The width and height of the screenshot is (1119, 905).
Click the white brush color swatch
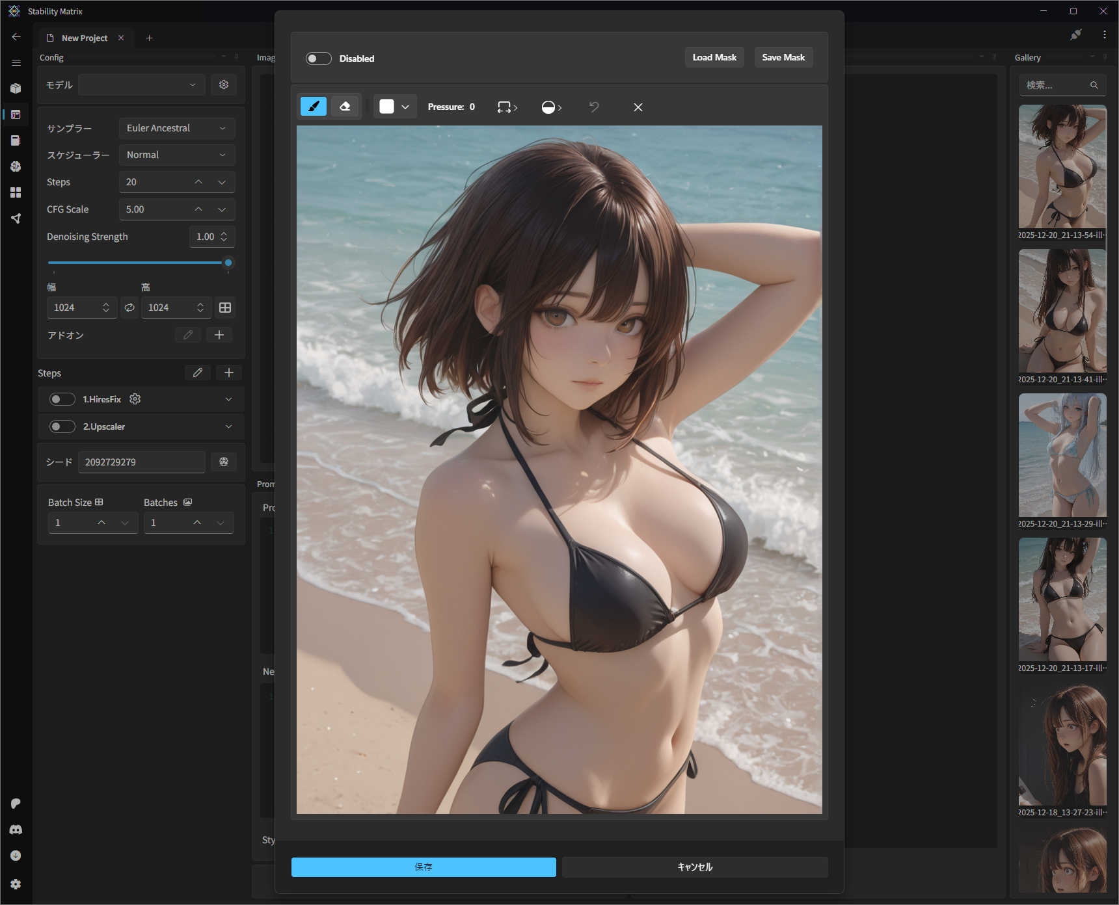pyautogui.click(x=386, y=107)
